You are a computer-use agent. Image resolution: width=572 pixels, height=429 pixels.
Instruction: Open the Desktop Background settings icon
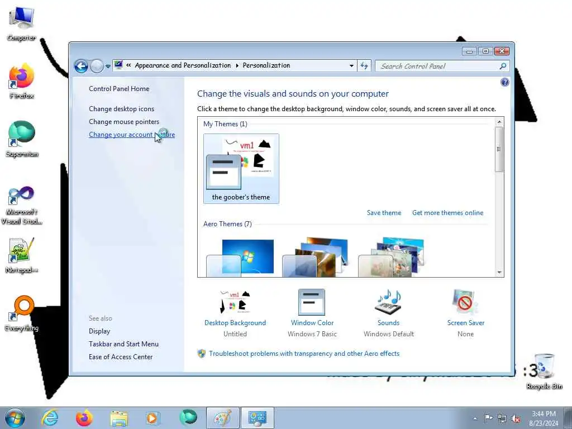click(235, 302)
